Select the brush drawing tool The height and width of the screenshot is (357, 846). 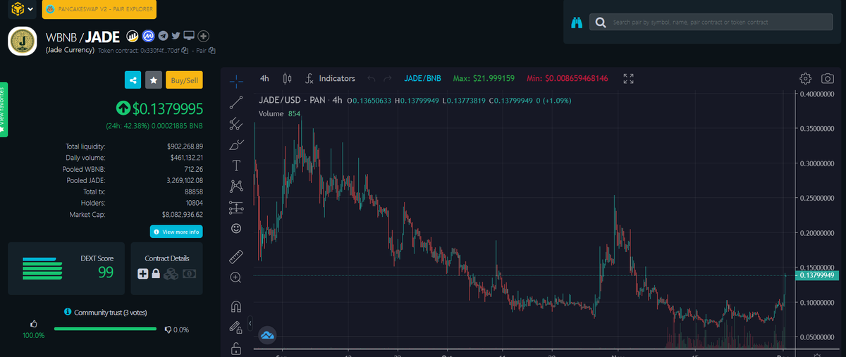point(236,144)
